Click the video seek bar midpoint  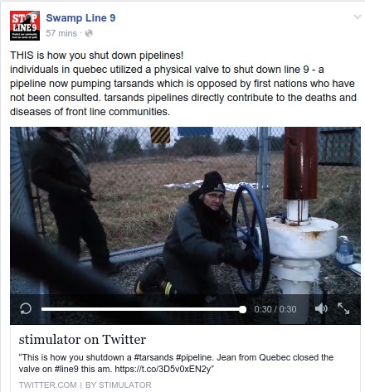(142, 309)
